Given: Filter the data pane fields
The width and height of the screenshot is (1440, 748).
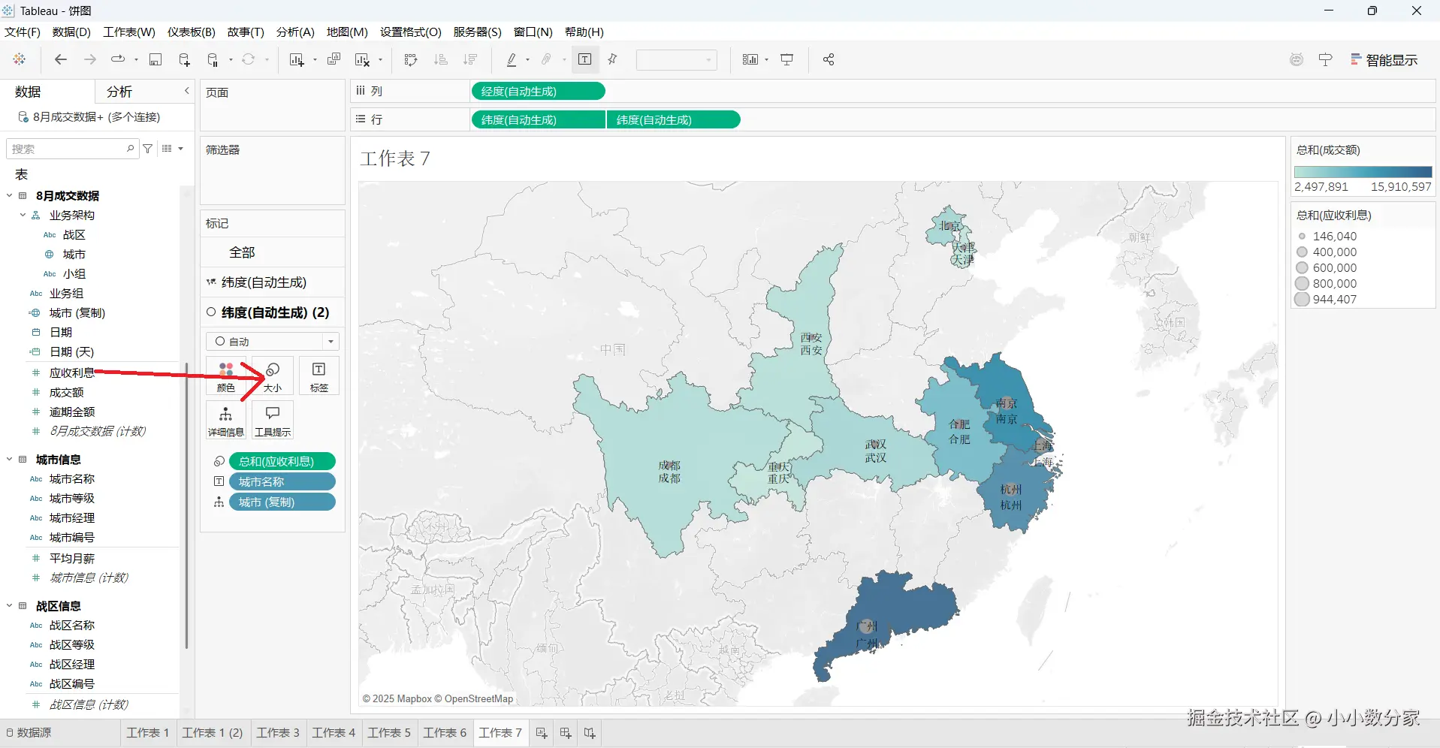Looking at the screenshot, I should coord(148,149).
